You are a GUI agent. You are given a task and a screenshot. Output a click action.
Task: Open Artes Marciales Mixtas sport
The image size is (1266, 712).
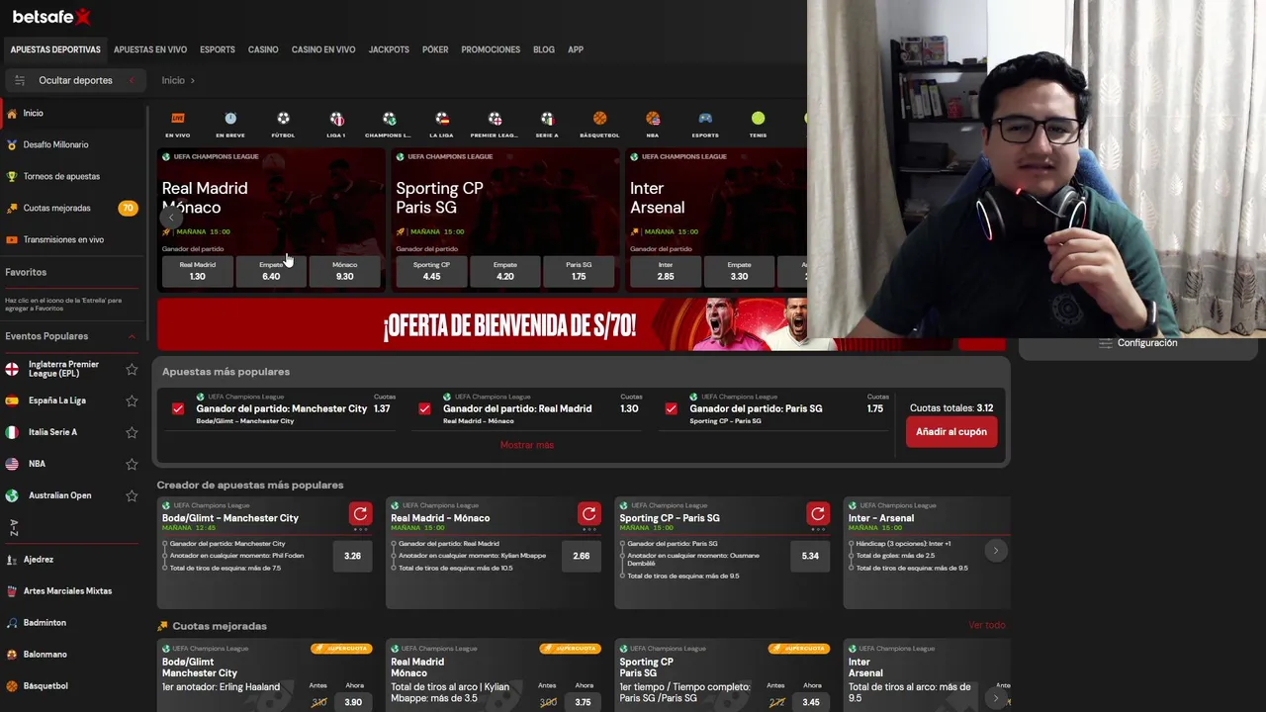click(x=73, y=591)
